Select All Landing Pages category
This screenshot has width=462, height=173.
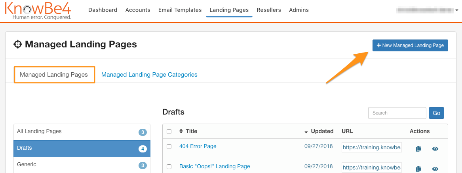point(82,132)
